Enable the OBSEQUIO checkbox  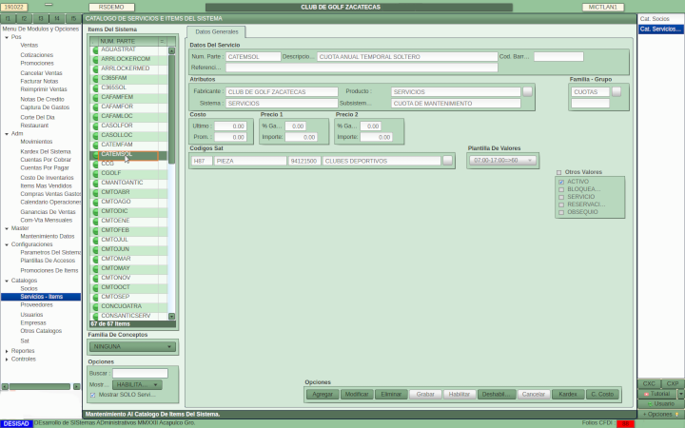[561, 211]
